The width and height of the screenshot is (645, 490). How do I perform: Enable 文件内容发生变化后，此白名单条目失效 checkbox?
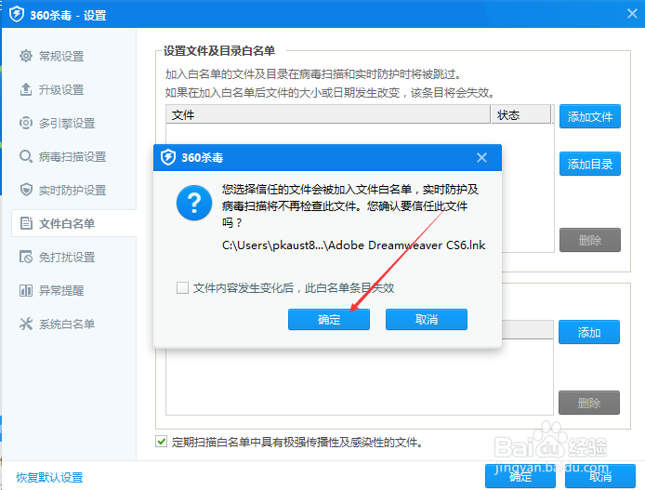click(x=183, y=287)
